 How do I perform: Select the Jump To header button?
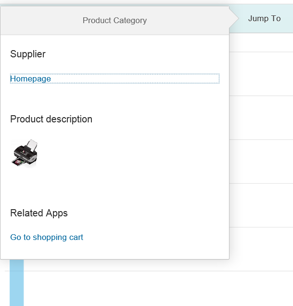click(x=264, y=18)
